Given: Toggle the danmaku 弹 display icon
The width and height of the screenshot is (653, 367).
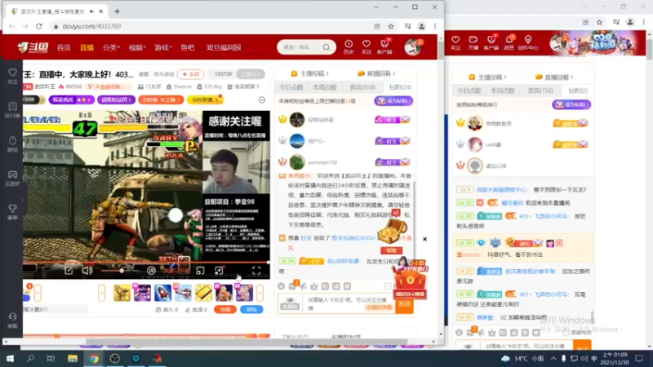Looking at the screenshot, I should (151, 271).
